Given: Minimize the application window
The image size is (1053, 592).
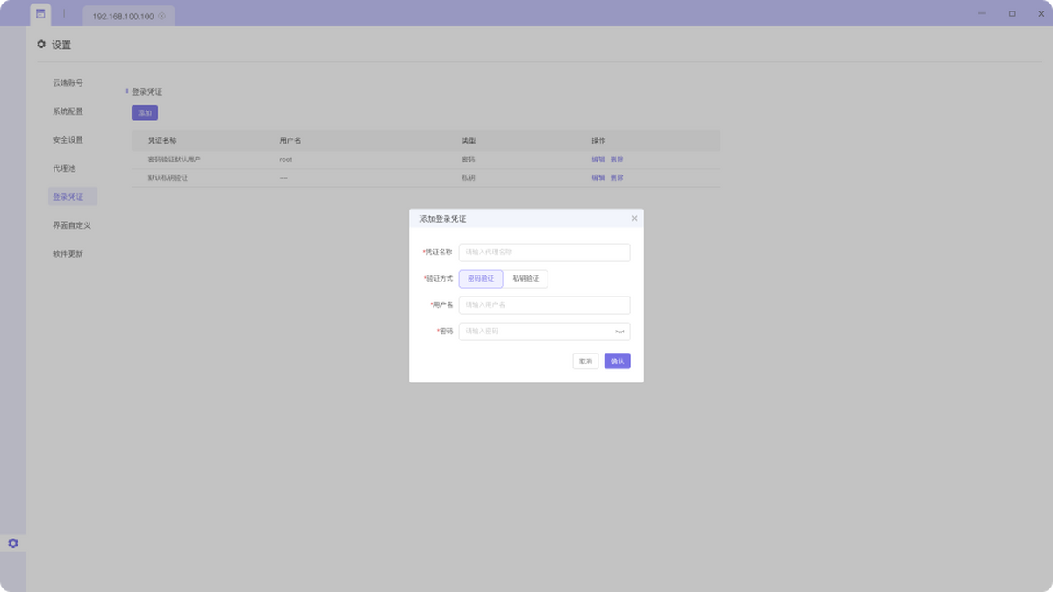Looking at the screenshot, I should click(x=982, y=14).
